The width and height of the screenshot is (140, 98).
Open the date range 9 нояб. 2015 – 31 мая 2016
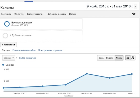tap(111, 6)
